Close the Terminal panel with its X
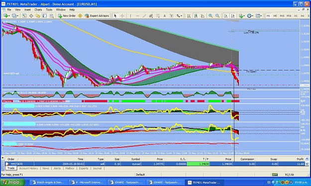The width and height of the screenshot is (311, 186). 2,158
